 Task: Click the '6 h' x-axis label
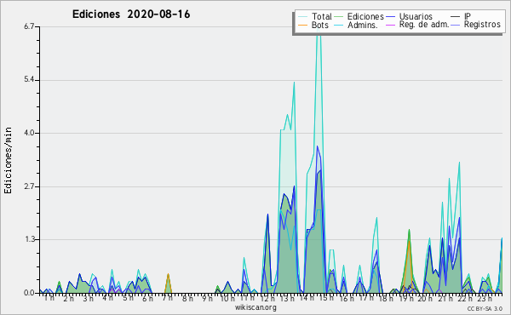(x=147, y=298)
